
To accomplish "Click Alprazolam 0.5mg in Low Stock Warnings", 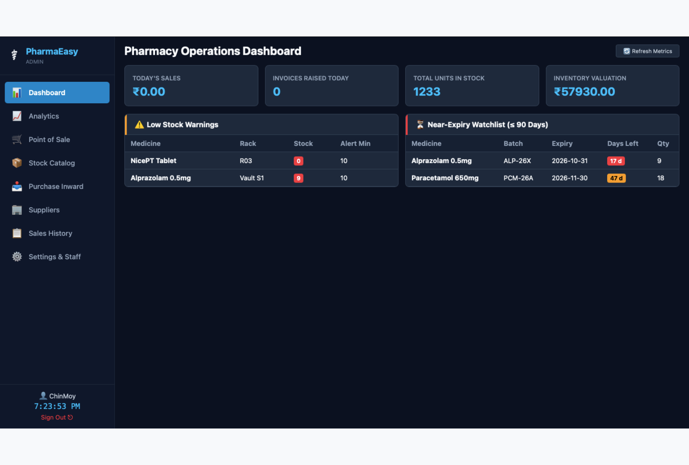I will point(161,178).
